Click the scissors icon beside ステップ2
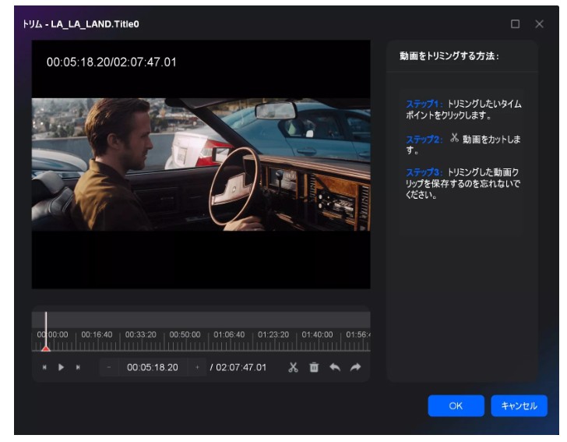Screen dimensions: 567x442 tap(454, 137)
